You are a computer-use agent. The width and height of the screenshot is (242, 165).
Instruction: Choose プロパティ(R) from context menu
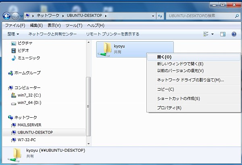pyautogui.click(x=194, y=108)
